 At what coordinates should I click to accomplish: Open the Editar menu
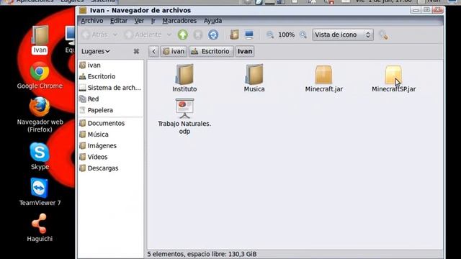(119, 21)
